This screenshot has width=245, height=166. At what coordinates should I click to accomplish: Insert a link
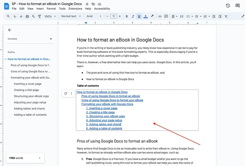tap(160, 16)
